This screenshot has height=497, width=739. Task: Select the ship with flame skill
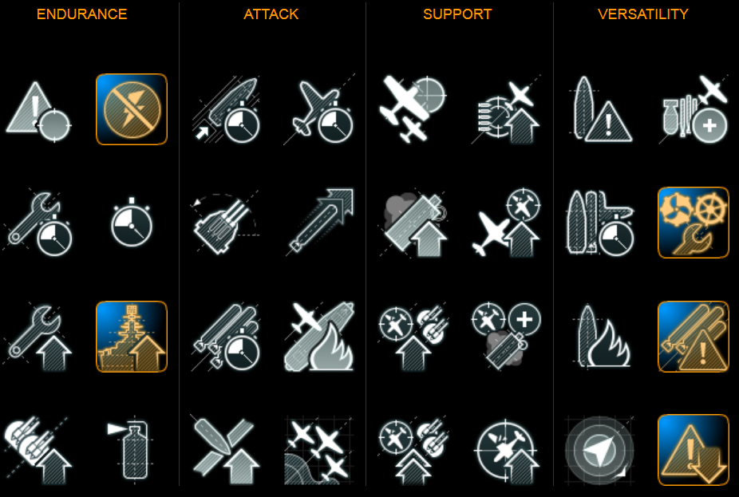click(x=602, y=335)
